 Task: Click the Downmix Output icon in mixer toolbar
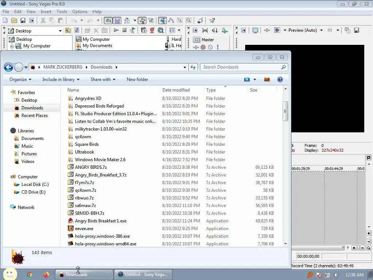tap(205, 30)
